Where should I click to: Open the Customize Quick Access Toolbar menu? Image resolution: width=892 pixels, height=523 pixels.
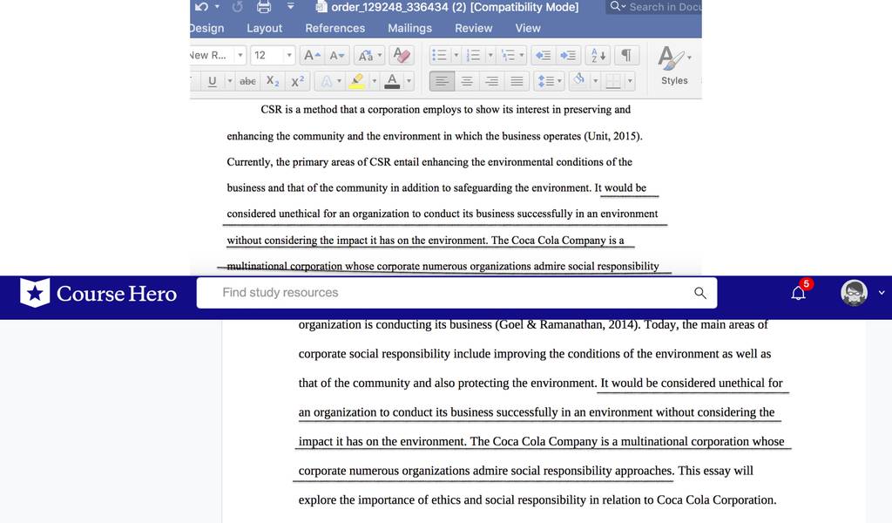291,7
